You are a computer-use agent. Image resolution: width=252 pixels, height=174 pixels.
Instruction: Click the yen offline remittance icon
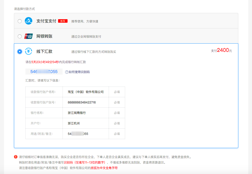[x=28, y=51]
